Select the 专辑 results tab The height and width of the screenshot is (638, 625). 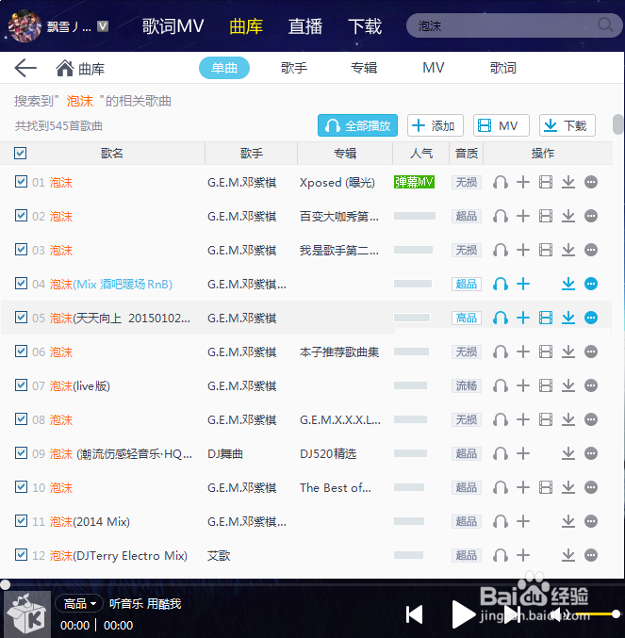point(364,68)
